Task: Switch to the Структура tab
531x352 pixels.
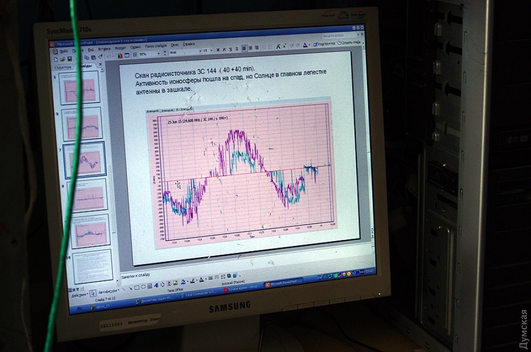Action: coord(63,68)
